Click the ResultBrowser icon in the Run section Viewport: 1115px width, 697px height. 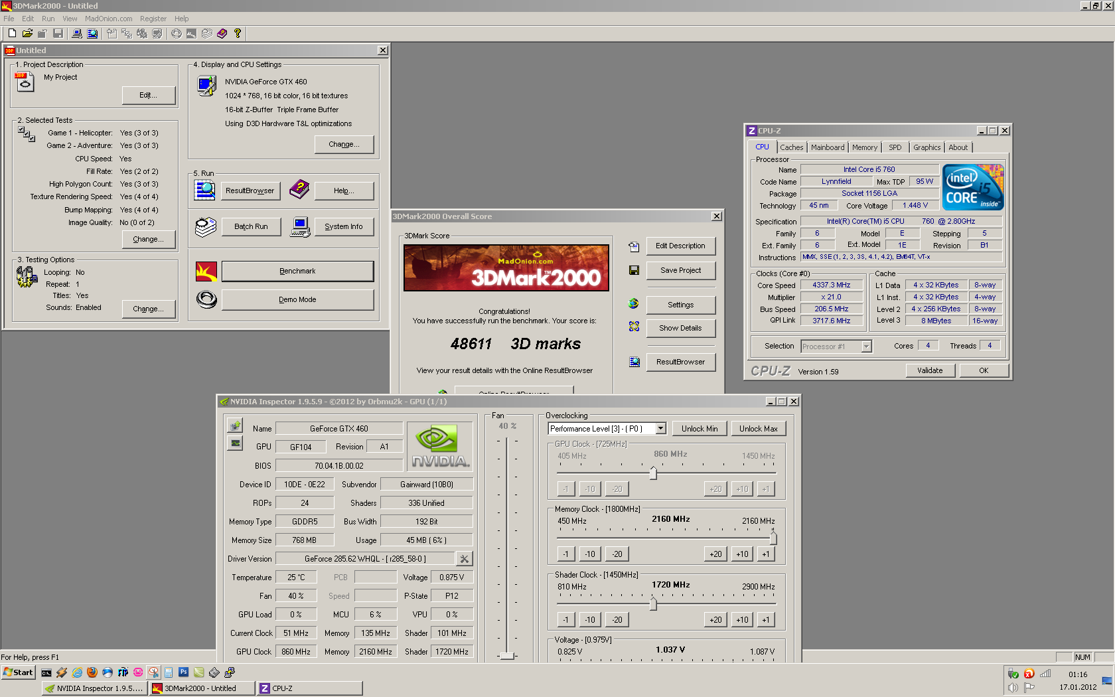pos(204,190)
